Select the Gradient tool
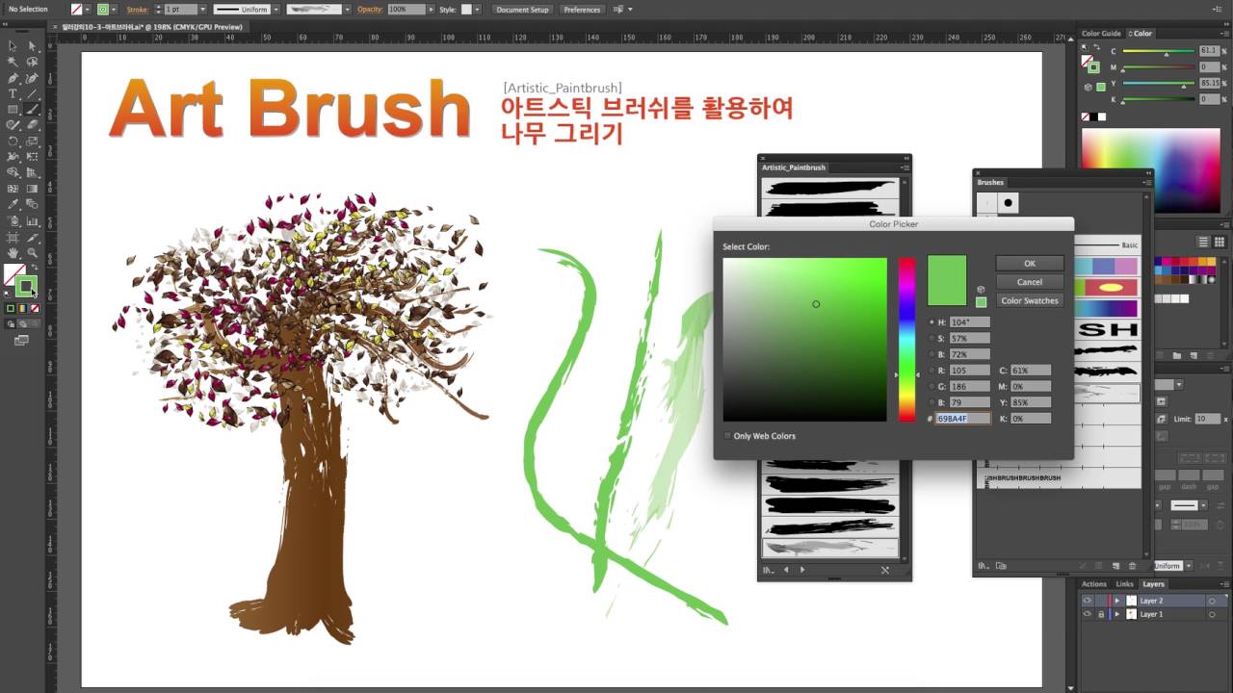 click(x=32, y=189)
